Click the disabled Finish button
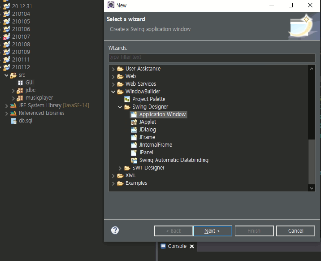 254,231
